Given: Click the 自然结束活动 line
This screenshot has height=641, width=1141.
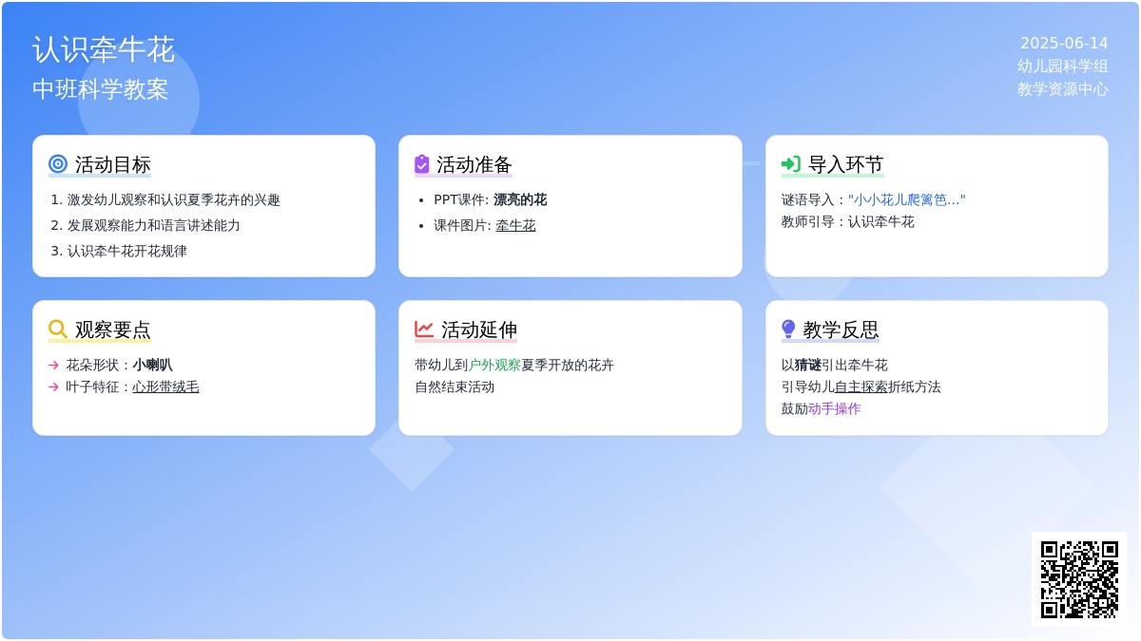Looking at the screenshot, I should (454, 387).
